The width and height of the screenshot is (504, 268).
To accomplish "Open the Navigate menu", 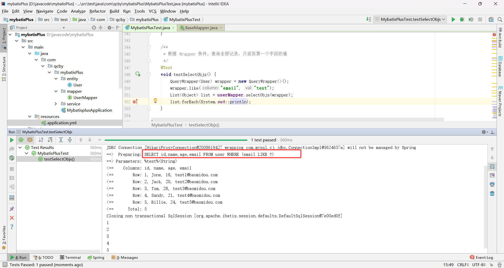I will [45, 11].
